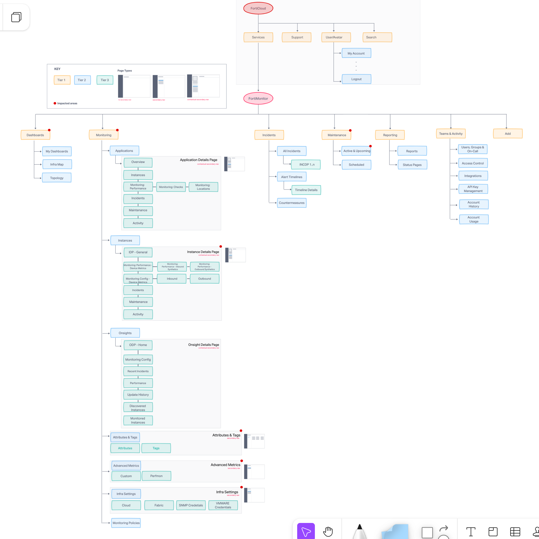539x539 pixels.
Task: Select the Teams & Activity box
Action: tap(450, 134)
